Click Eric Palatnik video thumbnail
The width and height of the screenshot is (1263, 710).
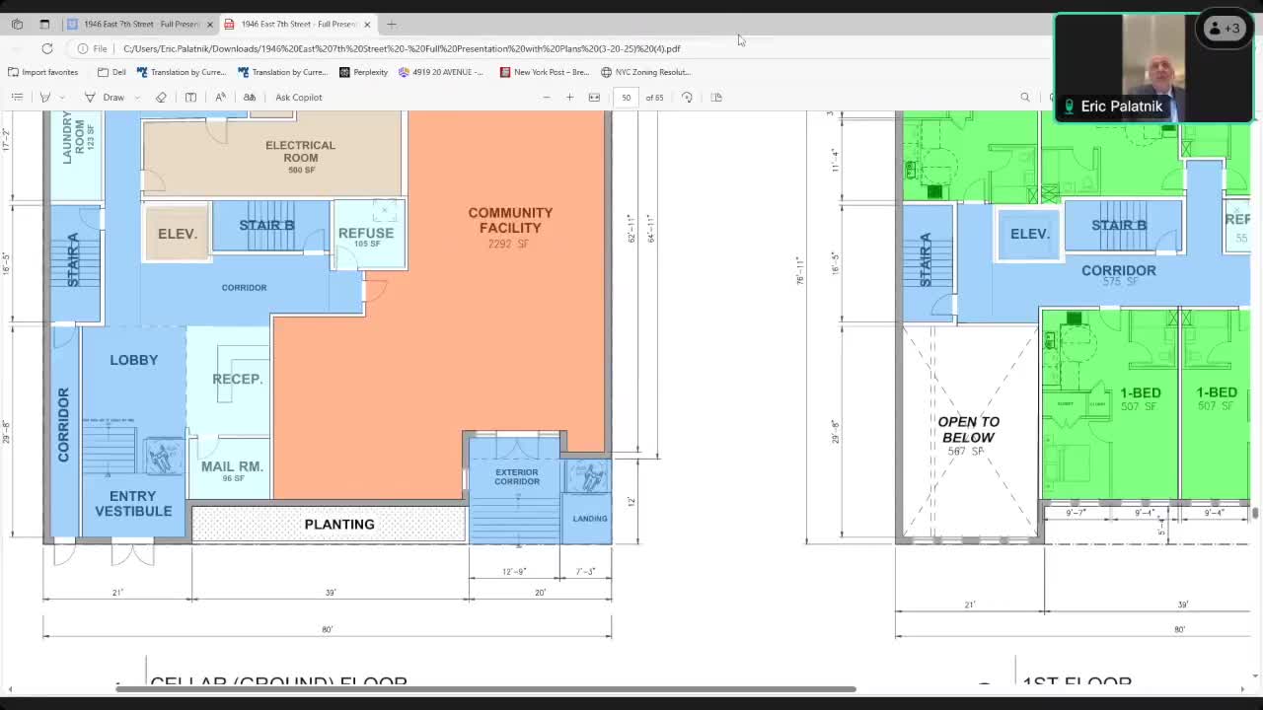pos(1153,68)
